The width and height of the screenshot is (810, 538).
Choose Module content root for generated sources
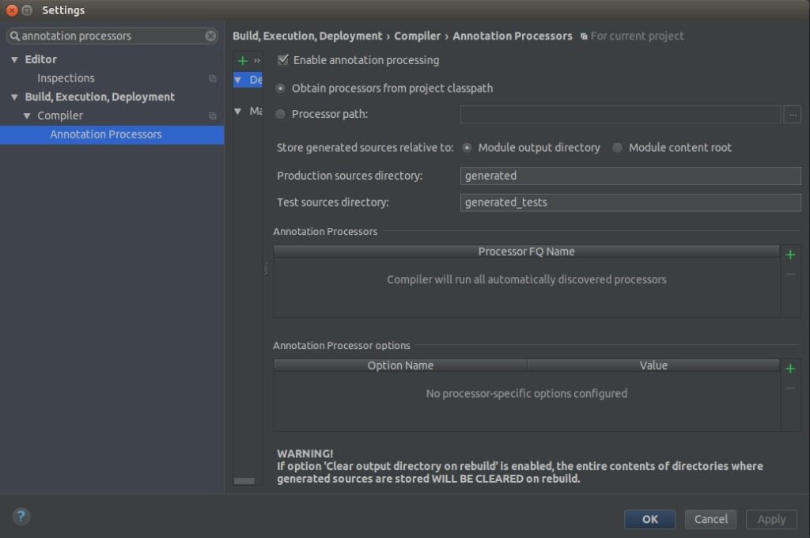coord(616,147)
